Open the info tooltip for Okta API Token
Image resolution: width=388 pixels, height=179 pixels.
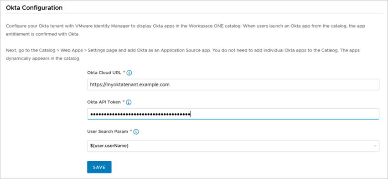[129, 102]
